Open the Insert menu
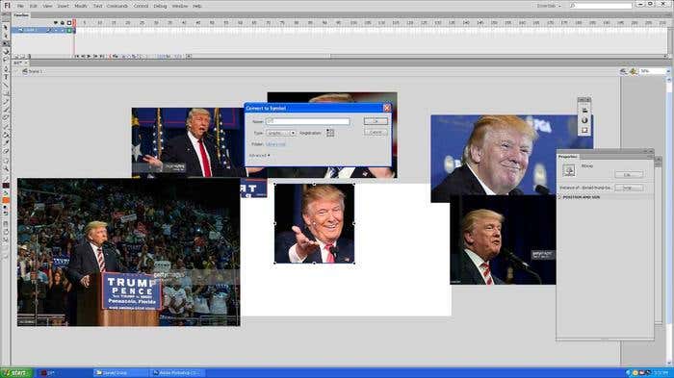The width and height of the screenshot is (674, 378). click(64, 6)
